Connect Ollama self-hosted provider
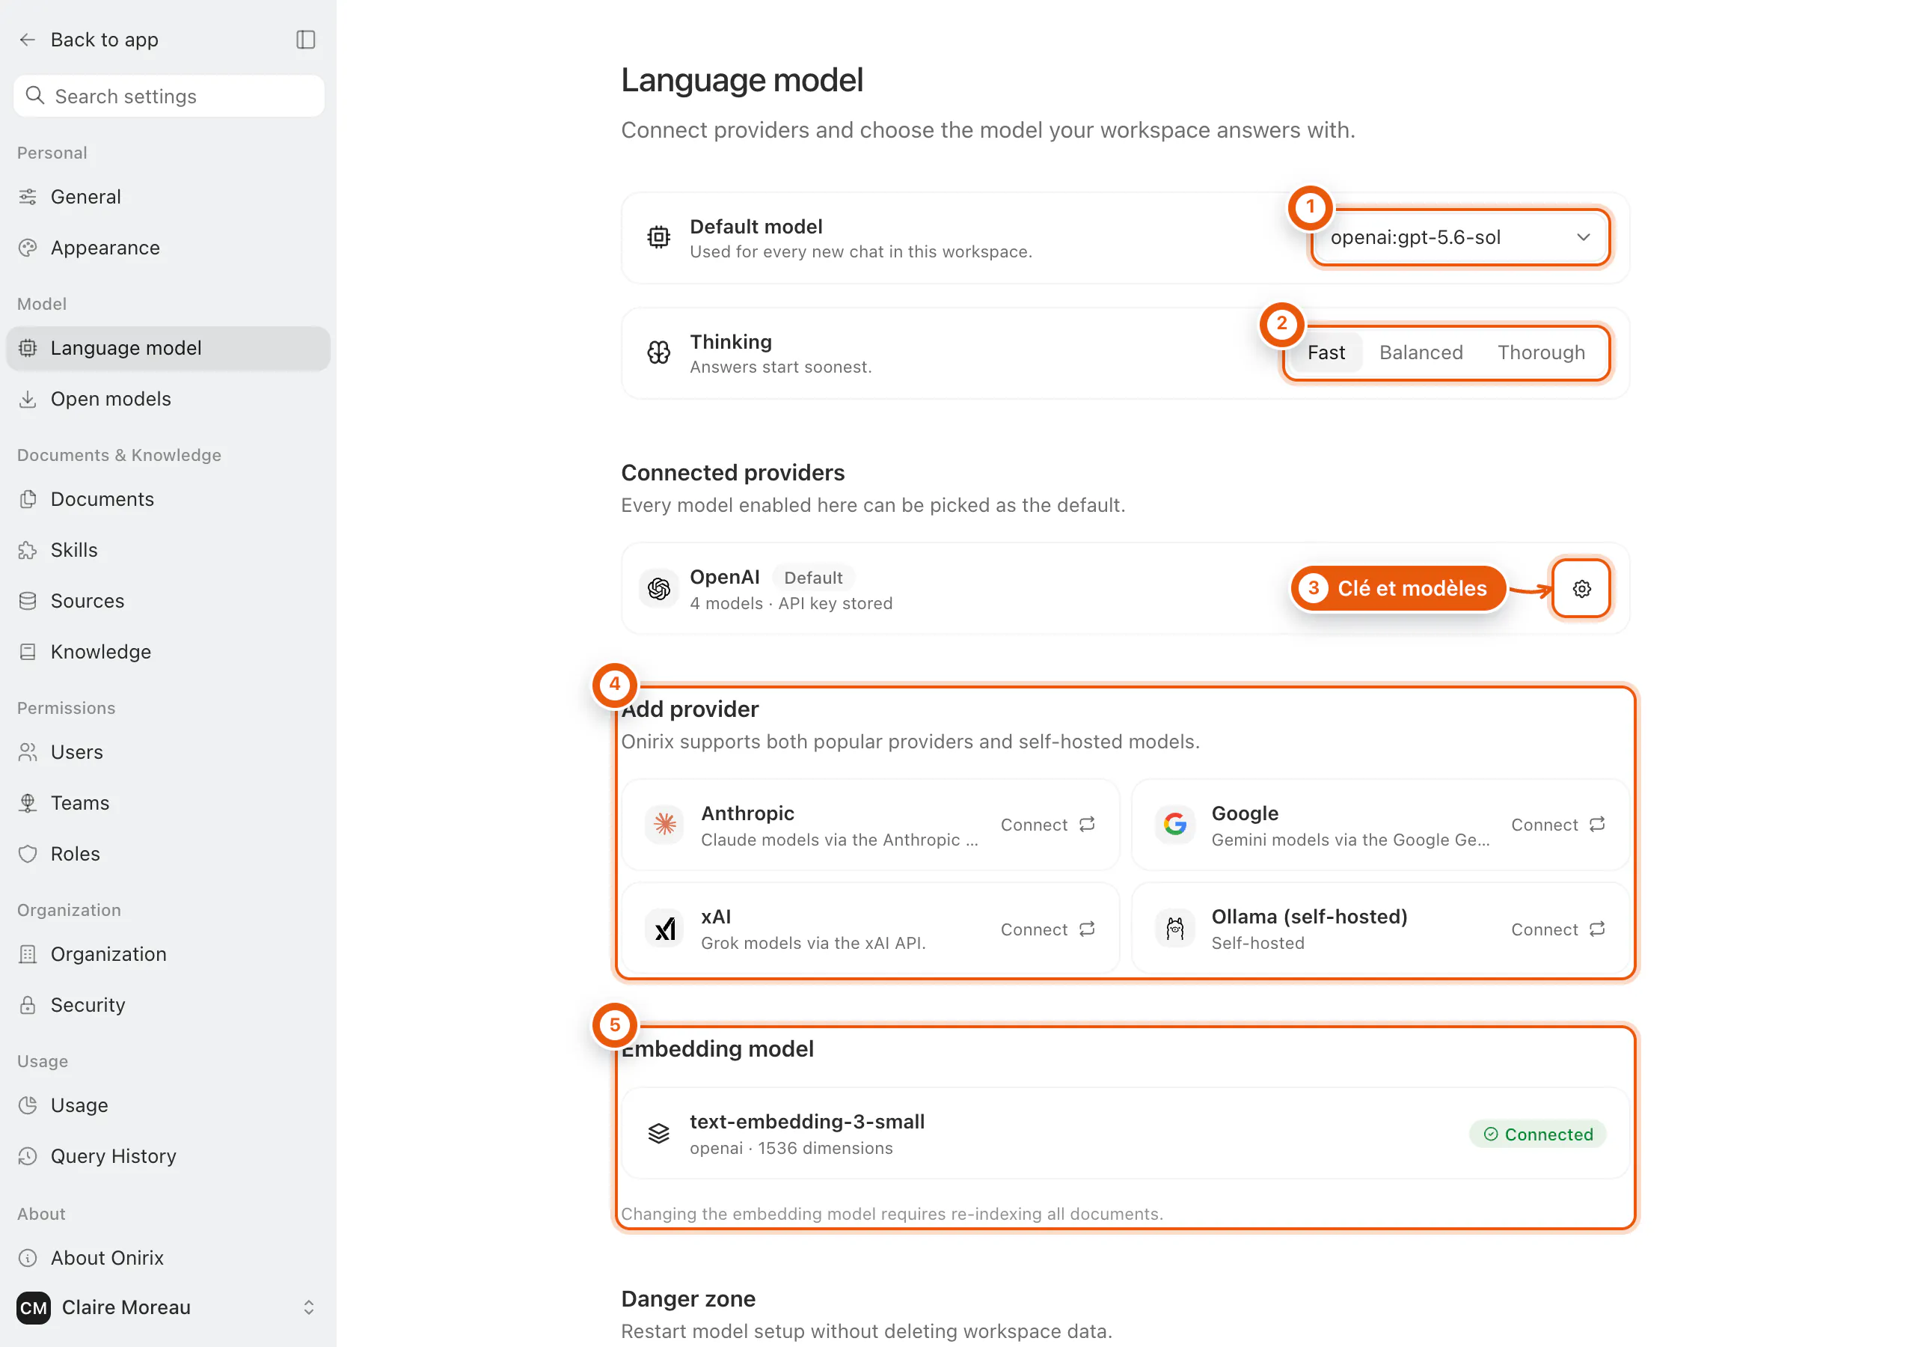Viewport: 1915px width, 1347px height. [1558, 929]
